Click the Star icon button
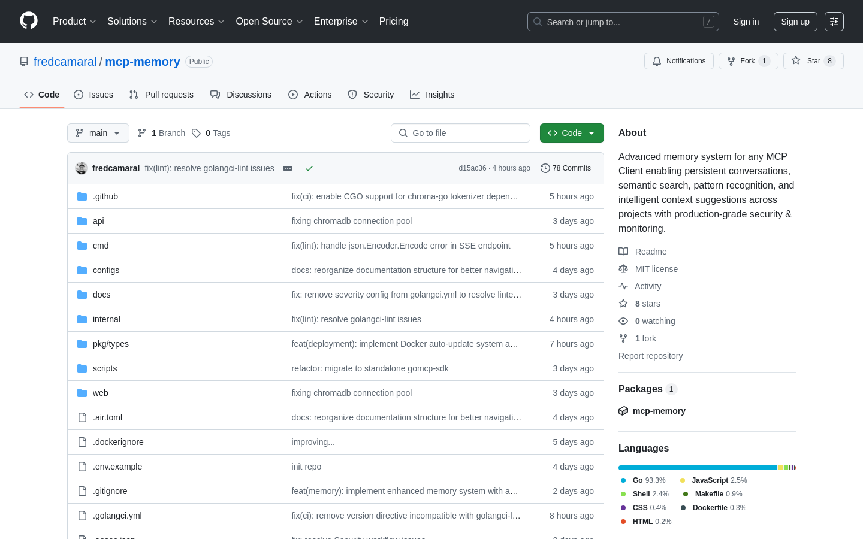The height and width of the screenshot is (539, 863). pos(813,61)
